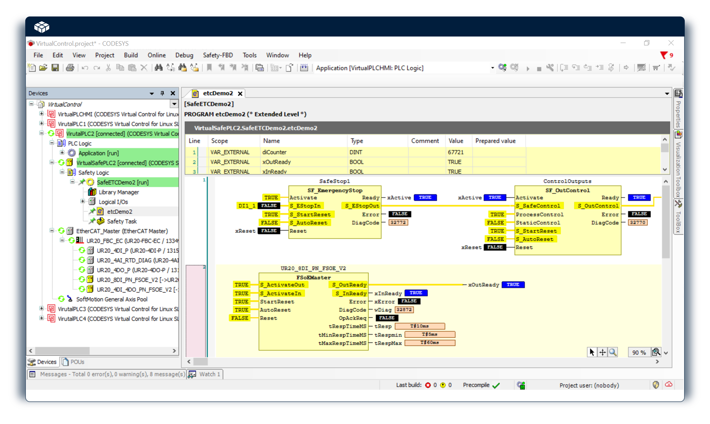Expand the VirutalPLC3 tree node
Viewport: 710px width, 424px height.
41,309
